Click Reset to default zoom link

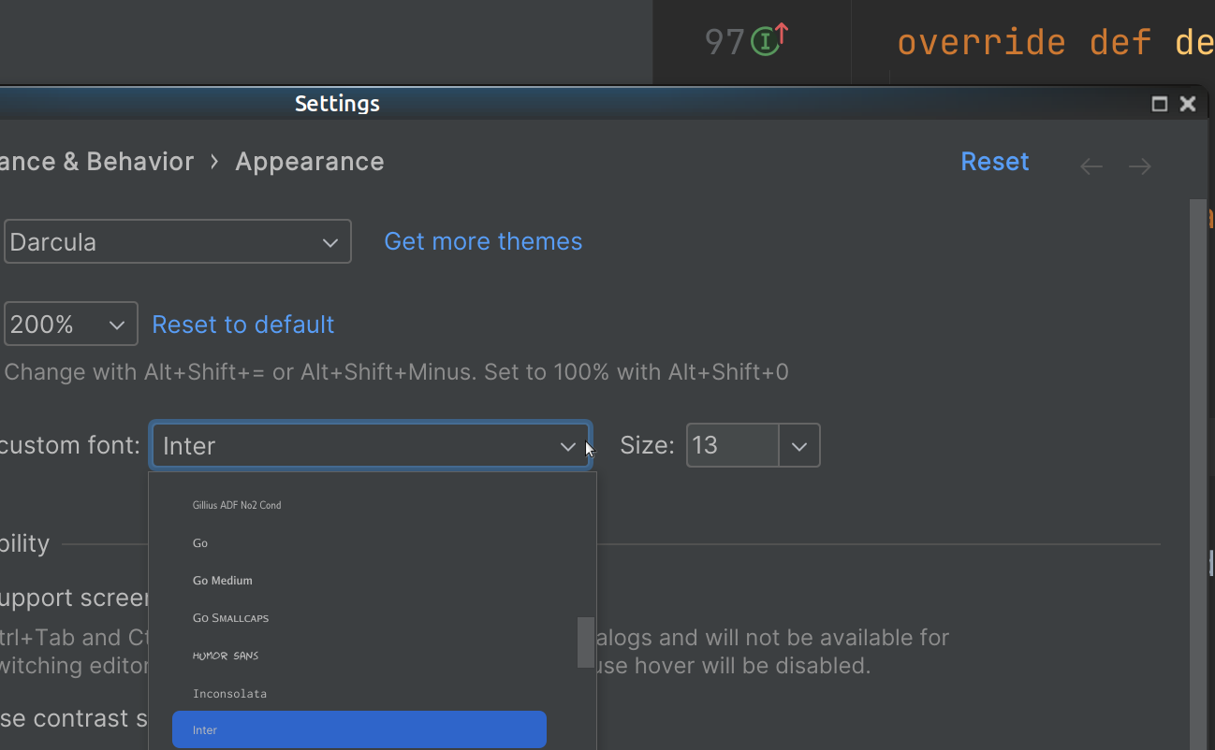tap(242, 325)
